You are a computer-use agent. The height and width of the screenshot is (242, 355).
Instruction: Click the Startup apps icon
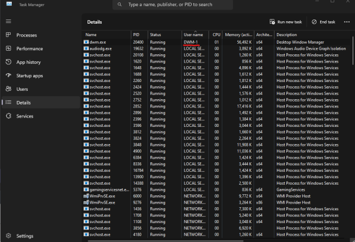click(8, 76)
